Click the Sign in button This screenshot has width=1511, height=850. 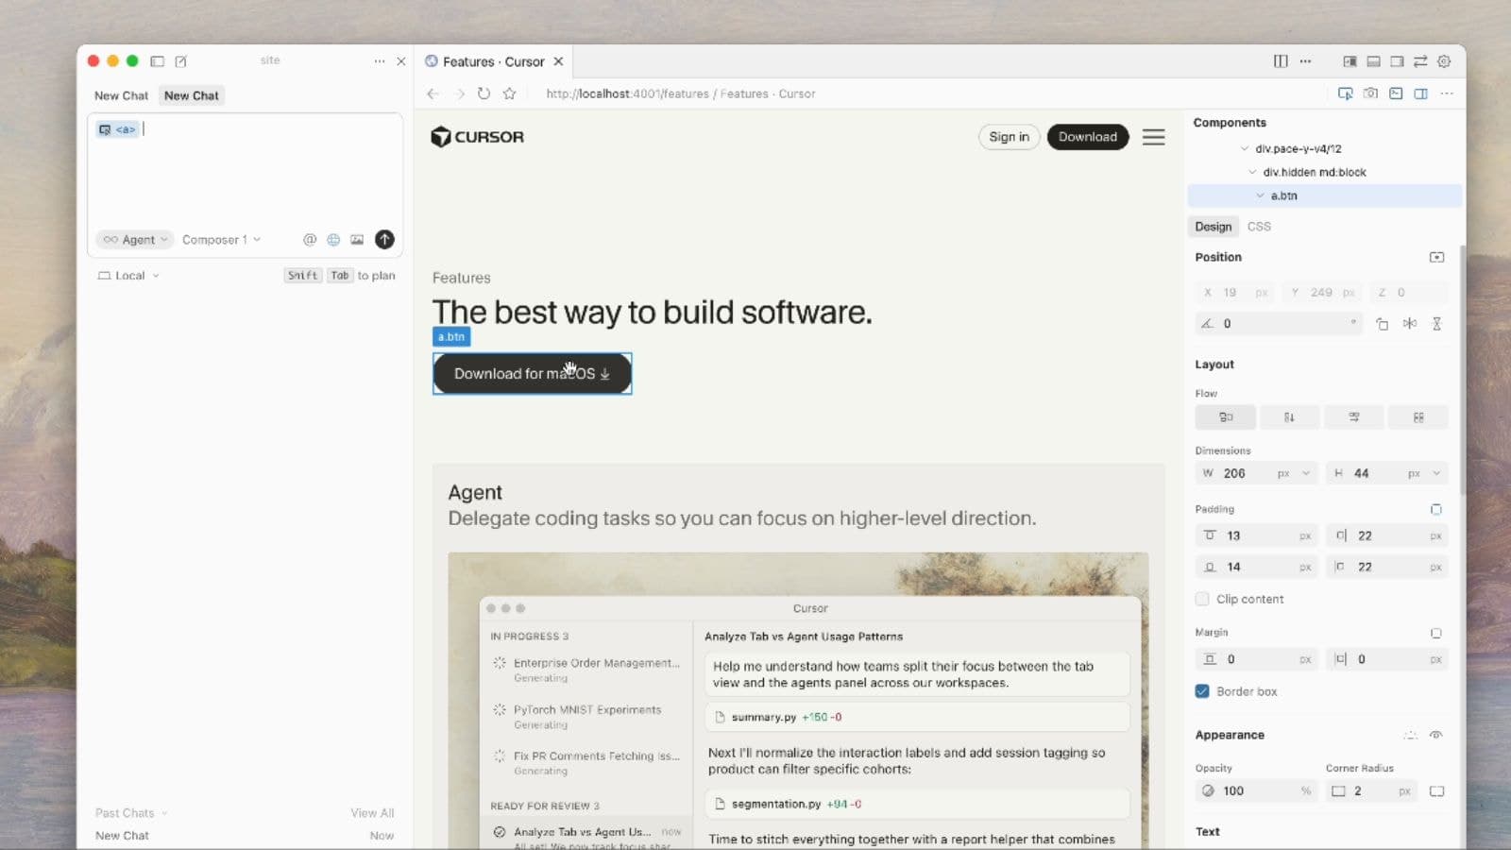pyautogui.click(x=1008, y=137)
